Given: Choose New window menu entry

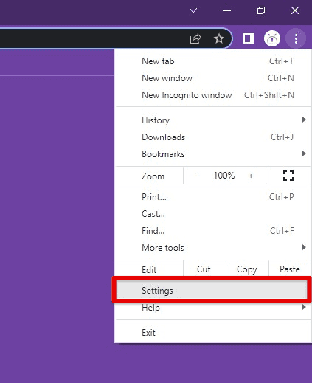Looking at the screenshot, I should click(x=213, y=78).
